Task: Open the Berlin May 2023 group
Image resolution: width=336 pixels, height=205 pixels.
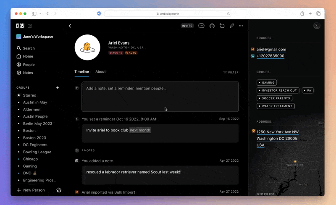Action: (37, 124)
